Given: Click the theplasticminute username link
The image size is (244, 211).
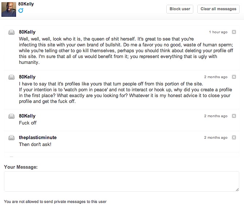Looking at the screenshot, I should coord(38,138).
